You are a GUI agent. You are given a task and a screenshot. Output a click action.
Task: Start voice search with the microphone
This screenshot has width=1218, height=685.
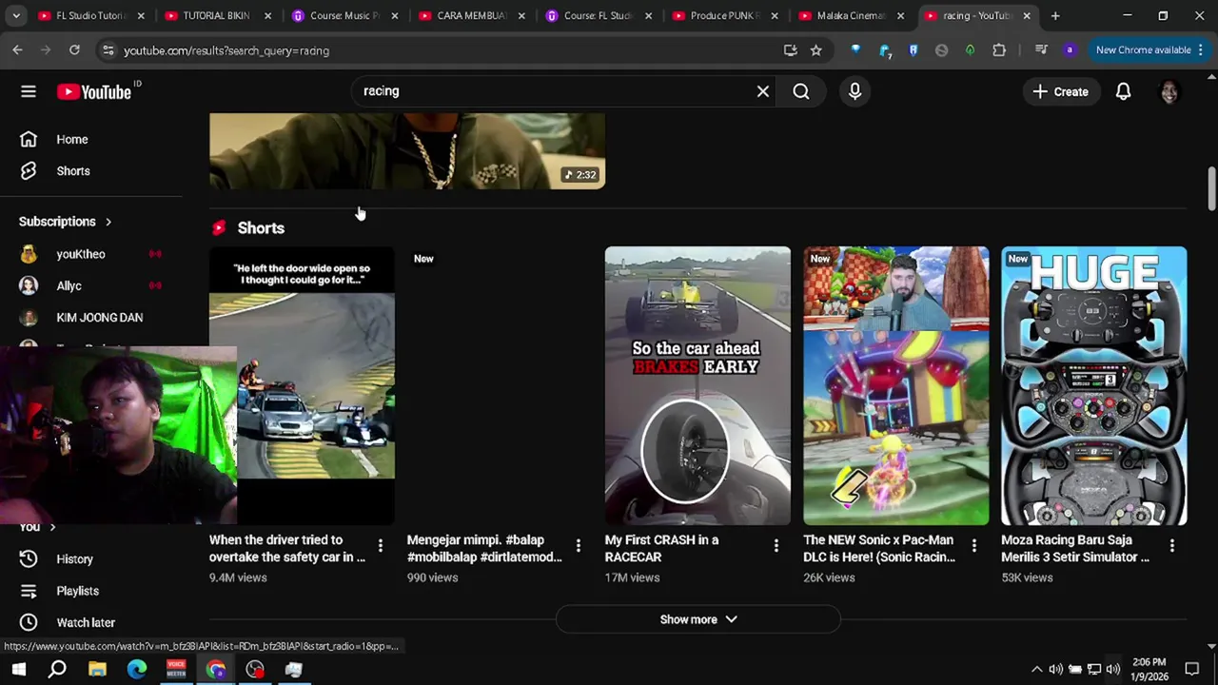(855, 91)
